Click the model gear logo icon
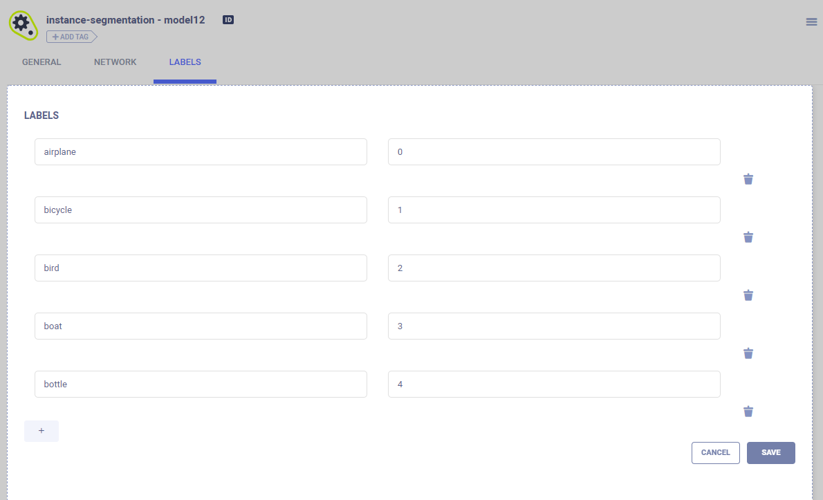This screenshot has width=823, height=500. click(x=21, y=24)
